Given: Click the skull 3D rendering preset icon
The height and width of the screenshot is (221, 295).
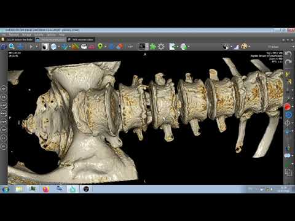Looking at the screenshot, I should point(244,47).
